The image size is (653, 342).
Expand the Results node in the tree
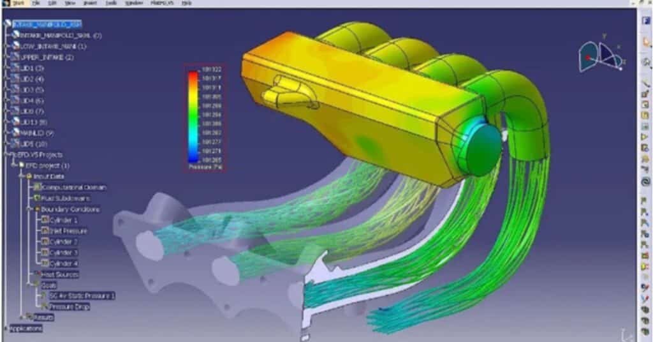tap(21, 317)
